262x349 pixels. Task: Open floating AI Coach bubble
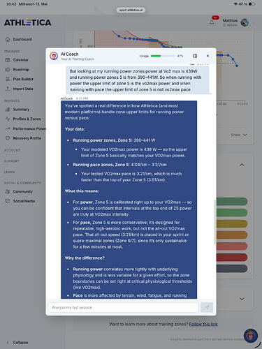click(x=251, y=336)
